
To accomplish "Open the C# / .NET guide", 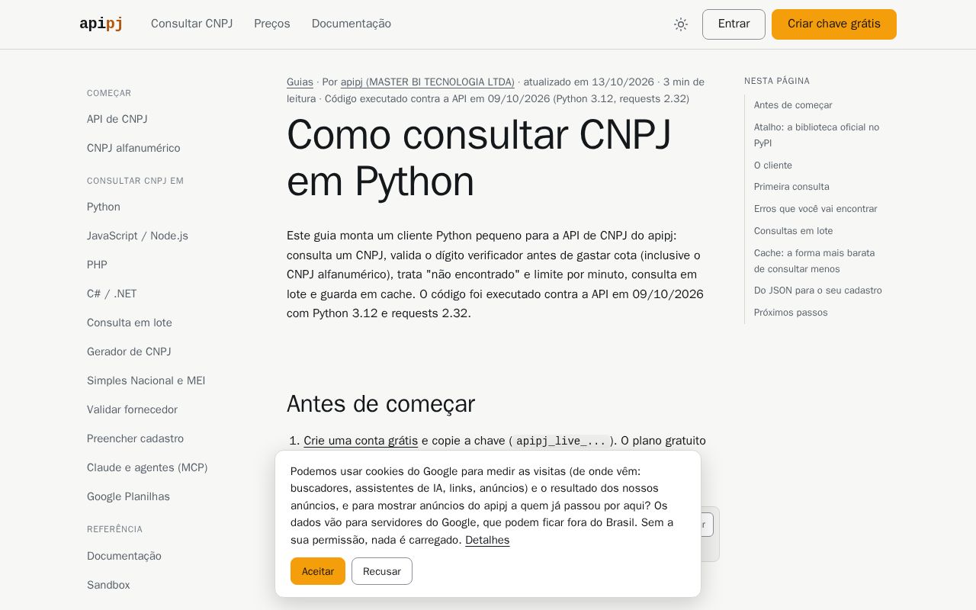I will 112,294.
